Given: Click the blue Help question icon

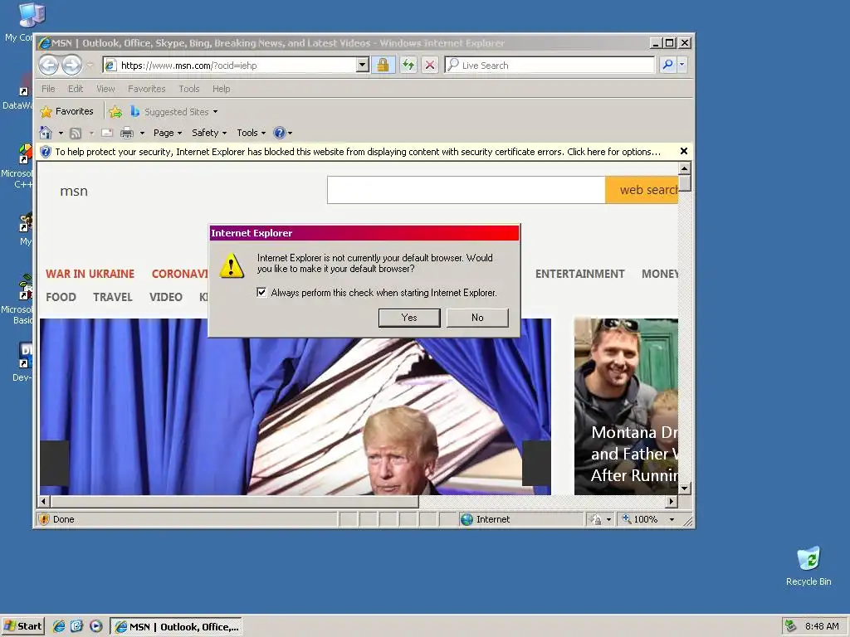Looking at the screenshot, I should pos(280,133).
